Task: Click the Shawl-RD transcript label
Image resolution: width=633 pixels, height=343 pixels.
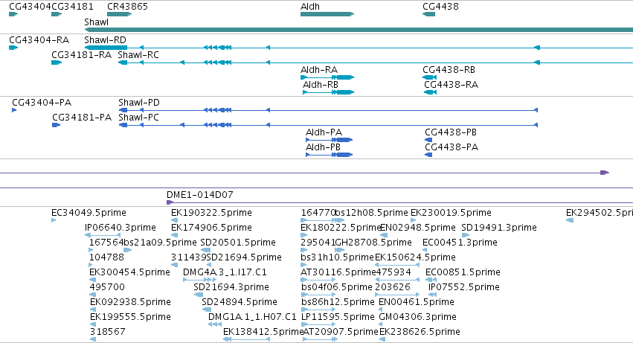Action: [x=106, y=40]
